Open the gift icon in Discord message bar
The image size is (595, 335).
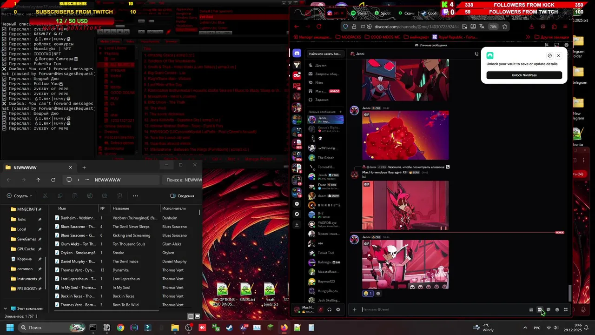coord(531,309)
